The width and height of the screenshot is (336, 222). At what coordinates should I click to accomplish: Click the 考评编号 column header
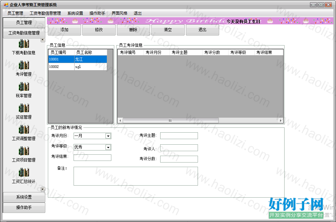click(131, 52)
